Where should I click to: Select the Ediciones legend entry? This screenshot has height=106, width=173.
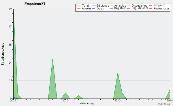click(100, 5)
